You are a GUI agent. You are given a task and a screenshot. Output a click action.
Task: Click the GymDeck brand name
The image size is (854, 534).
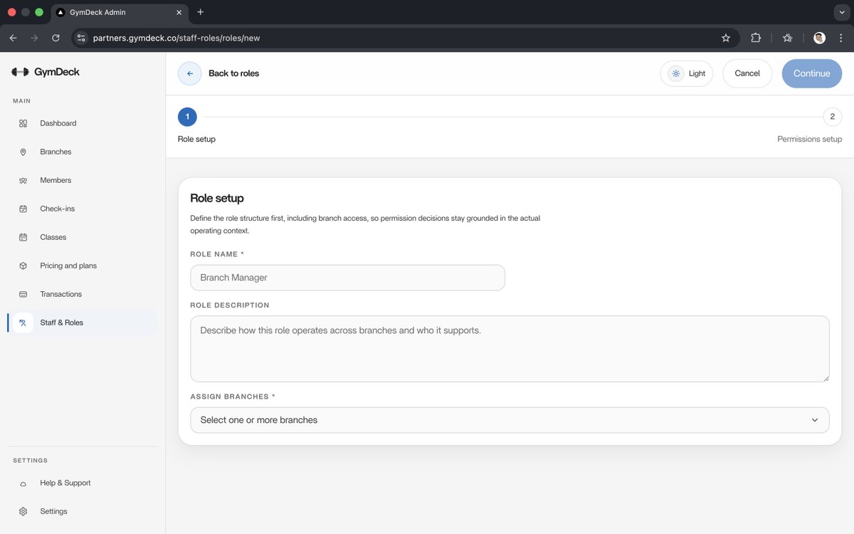coord(57,72)
